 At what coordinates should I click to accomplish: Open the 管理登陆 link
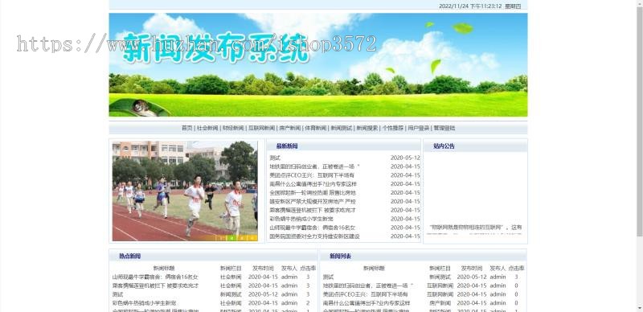tap(444, 128)
